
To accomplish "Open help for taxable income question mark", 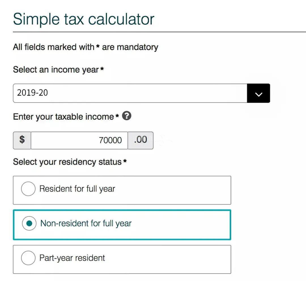I will coord(127,116).
